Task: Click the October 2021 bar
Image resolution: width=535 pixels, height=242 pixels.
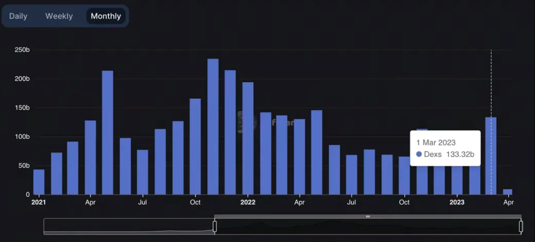Action: point(195,147)
